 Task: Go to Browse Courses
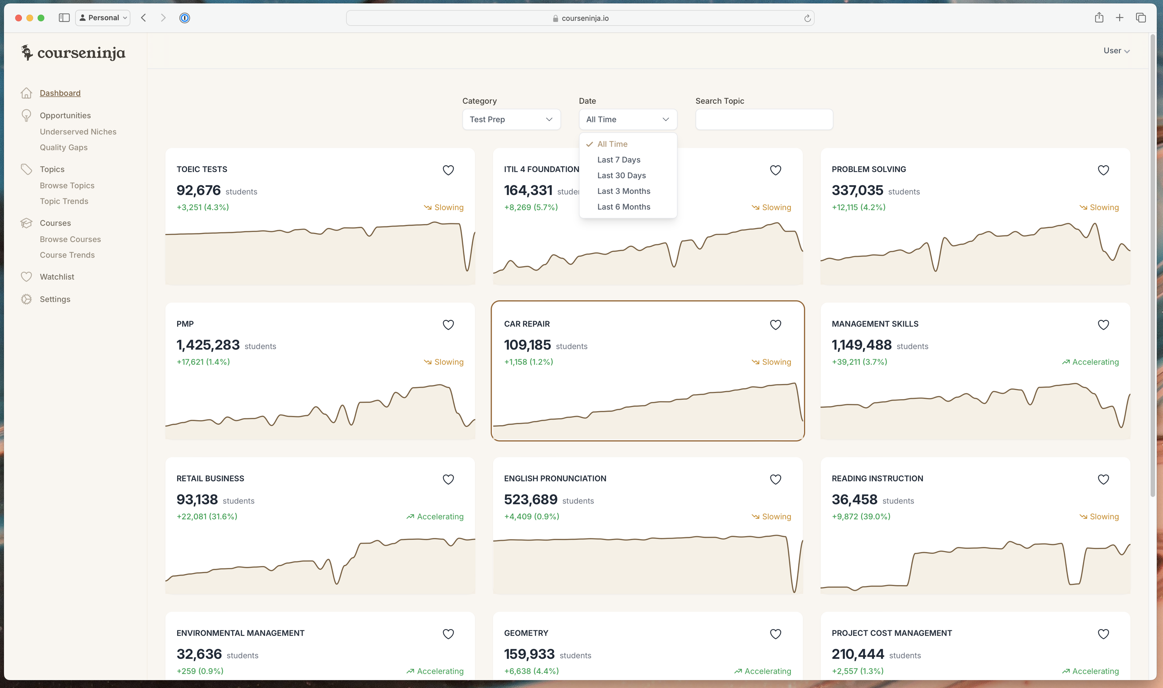pos(71,239)
